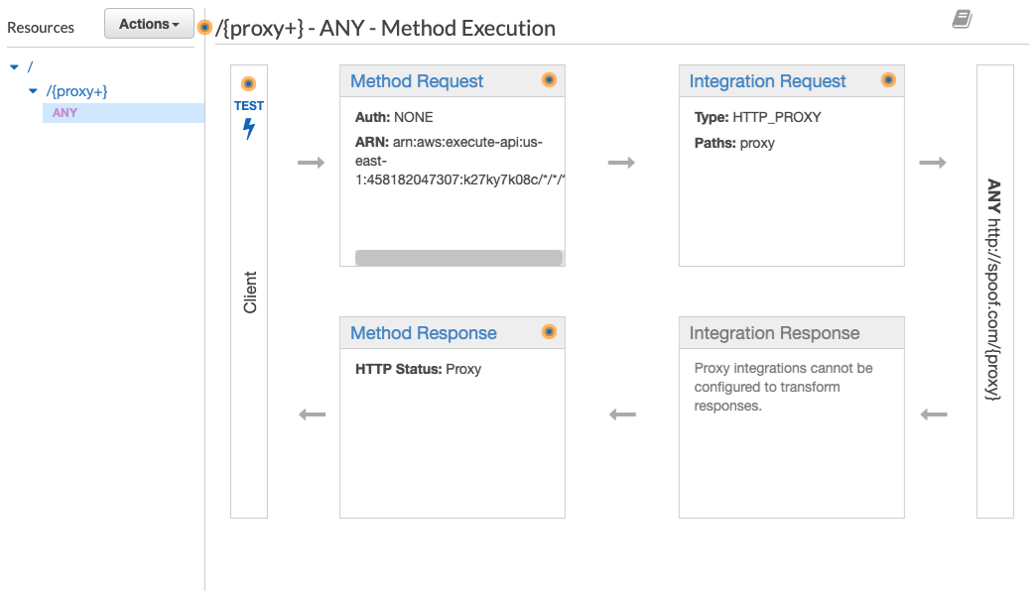Click the bullseye icon beside Method Request
Image resolution: width=1030 pixels, height=591 pixels.
pyautogui.click(x=549, y=80)
